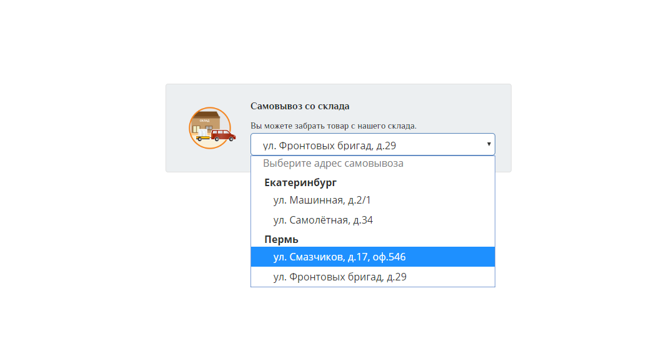Click the warehouse building with СКЛАД sign

[x=206, y=122]
